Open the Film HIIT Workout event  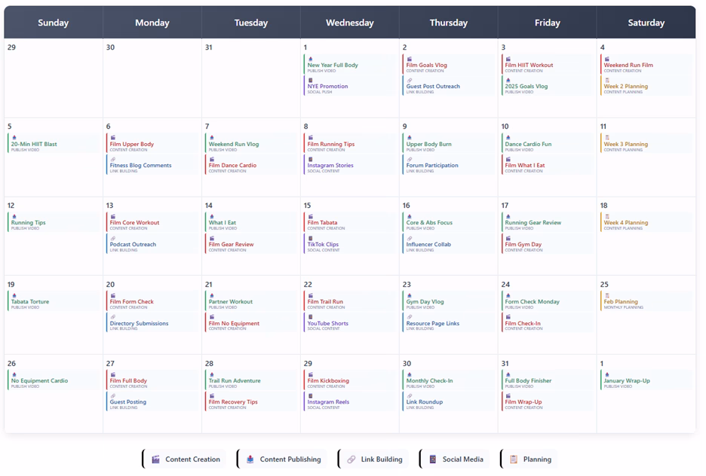pos(547,64)
